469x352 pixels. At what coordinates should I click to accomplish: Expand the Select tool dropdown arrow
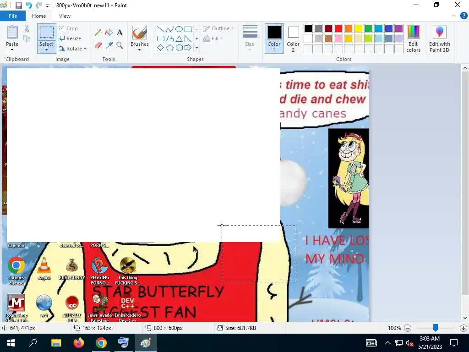(x=46, y=49)
